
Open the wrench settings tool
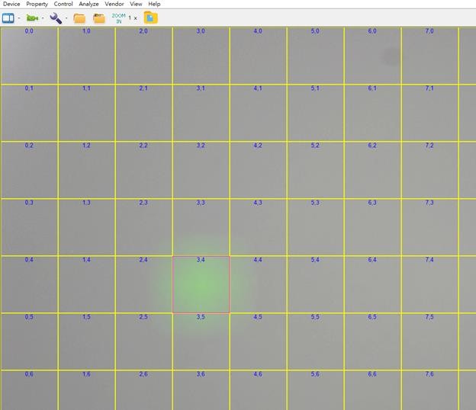56,18
